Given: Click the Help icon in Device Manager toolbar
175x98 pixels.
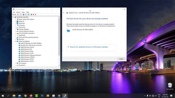Looking at the screenshot, I should pyautogui.click(x=24, y=14).
